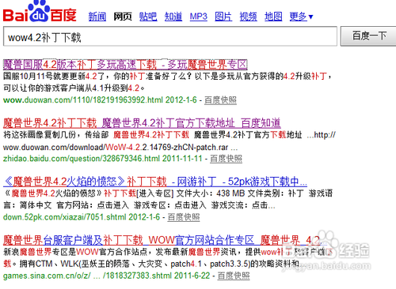The height and width of the screenshot is (289, 396).
Task: Open result 《魔兽世界4.2火焰的愤怒》补丁下载
Action: coord(155,182)
